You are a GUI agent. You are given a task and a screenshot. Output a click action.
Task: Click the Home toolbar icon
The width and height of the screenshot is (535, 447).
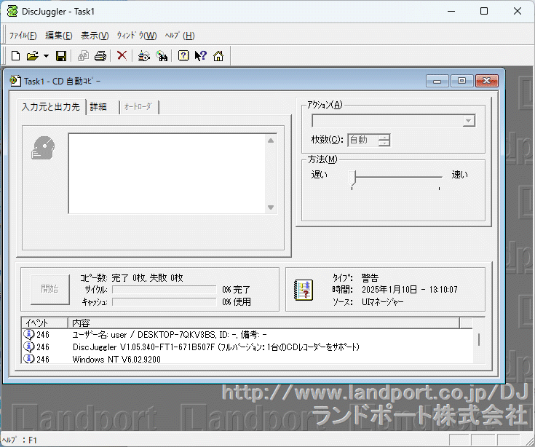tap(218, 56)
